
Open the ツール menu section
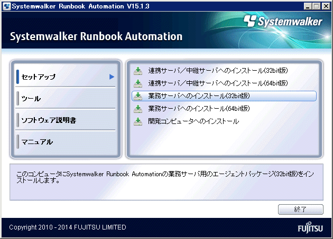pos(31,99)
